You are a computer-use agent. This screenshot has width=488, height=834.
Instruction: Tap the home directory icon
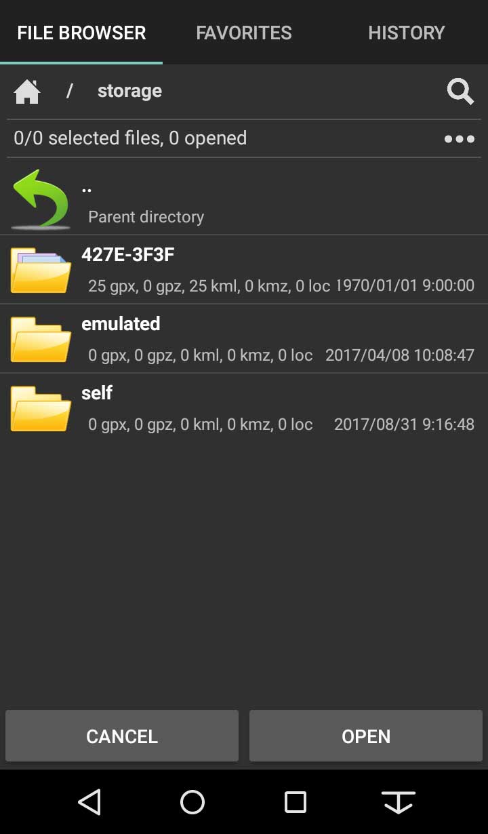(x=27, y=92)
